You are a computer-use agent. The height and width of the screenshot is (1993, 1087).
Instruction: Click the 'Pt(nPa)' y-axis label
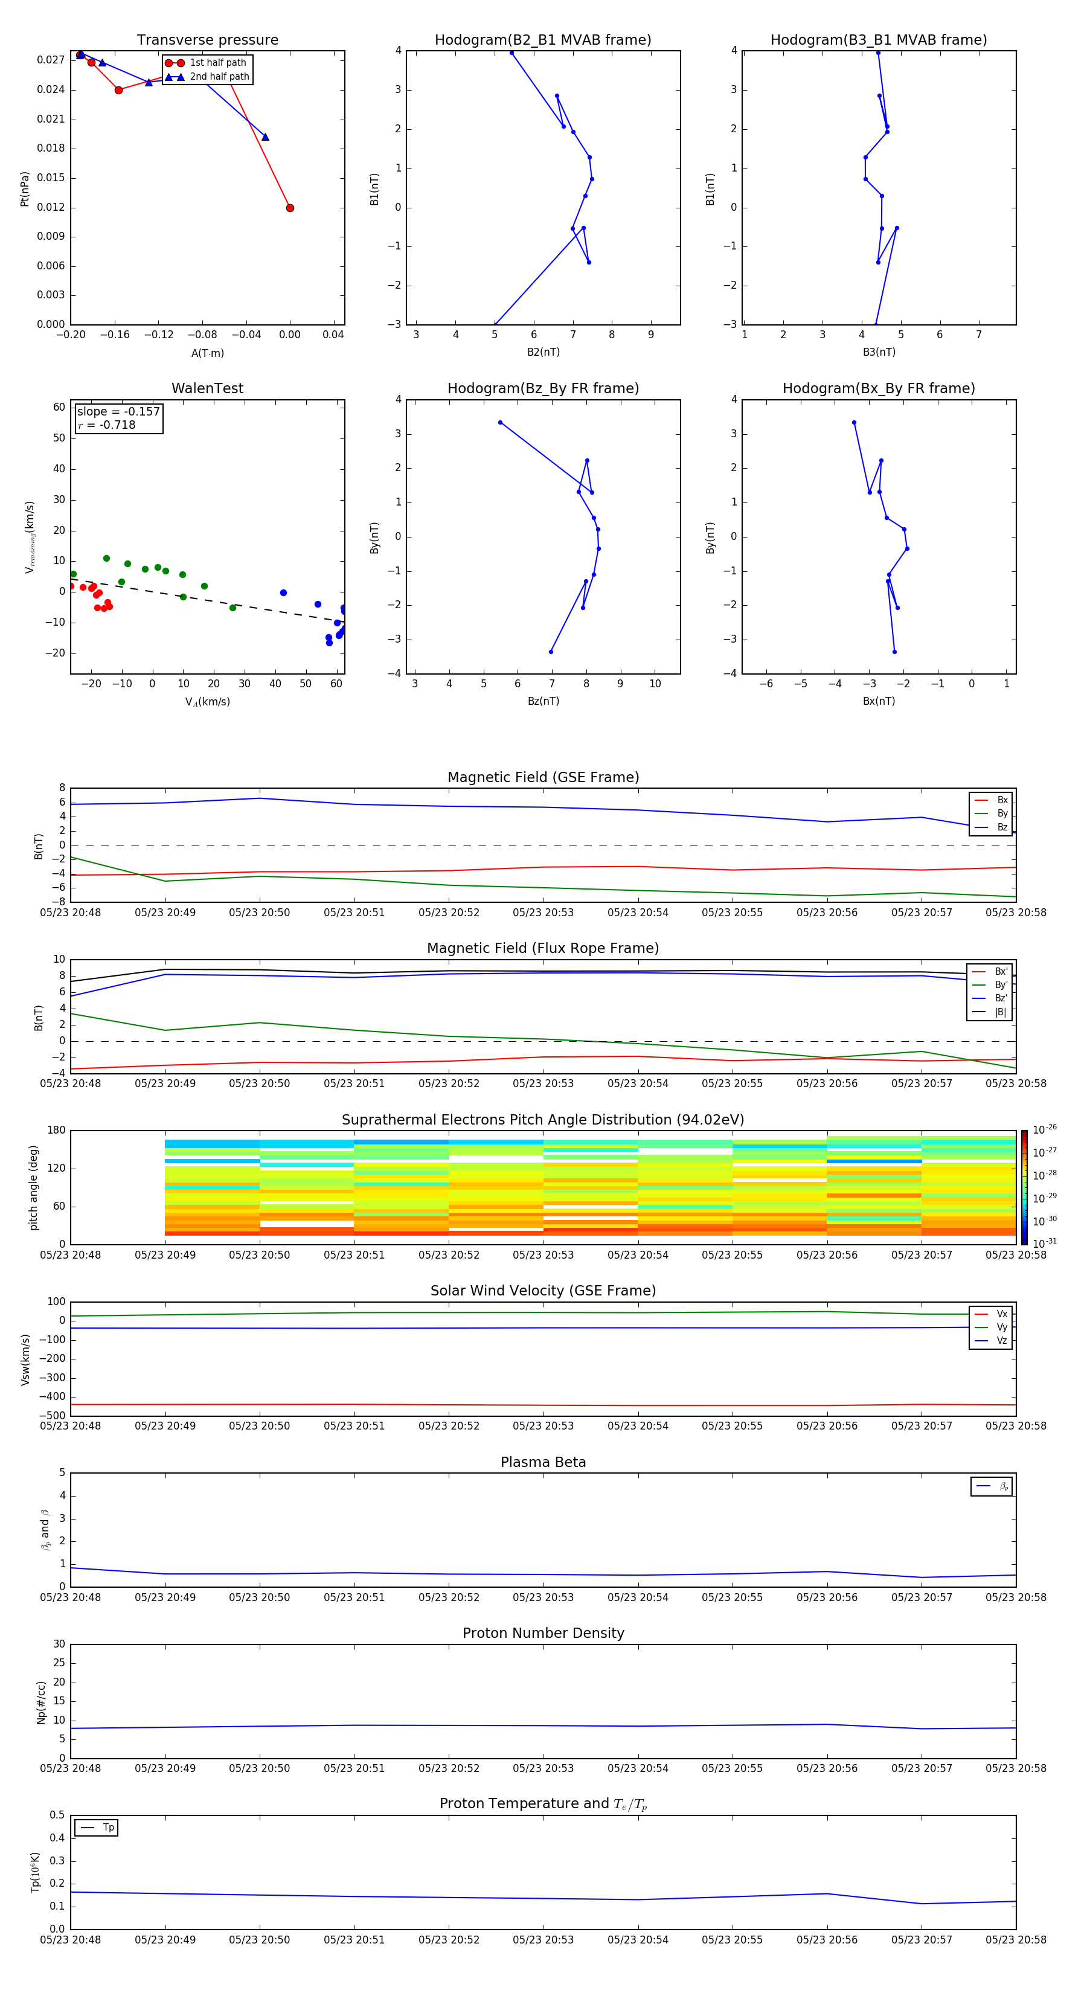click(x=25, y=189)
